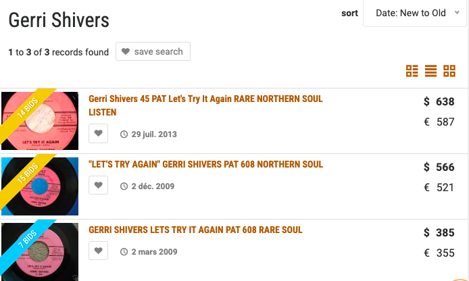Image resolution: width=469 pixels, height=281 pixels.
Task: Switch to grid view icon
Action: tap(449, 71)
